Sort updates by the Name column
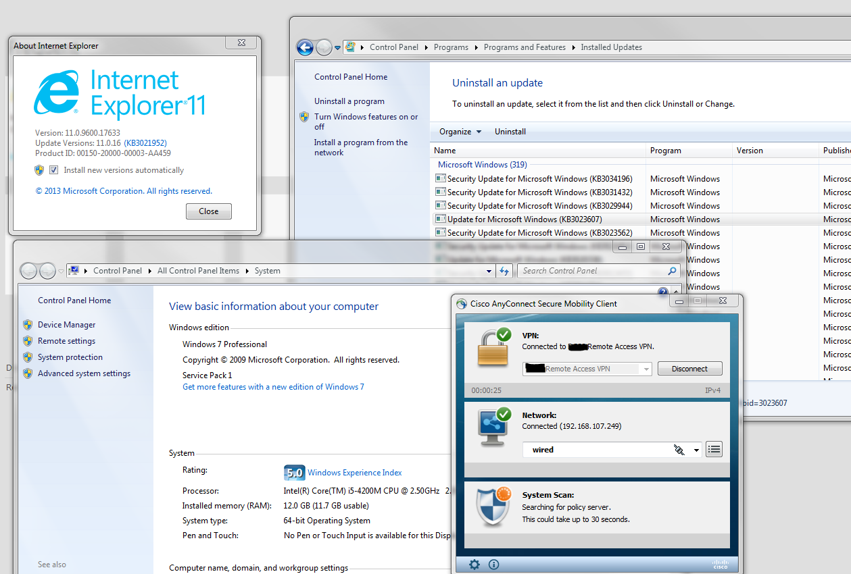This screenshot has width=851, height=574. click(538, 151)
